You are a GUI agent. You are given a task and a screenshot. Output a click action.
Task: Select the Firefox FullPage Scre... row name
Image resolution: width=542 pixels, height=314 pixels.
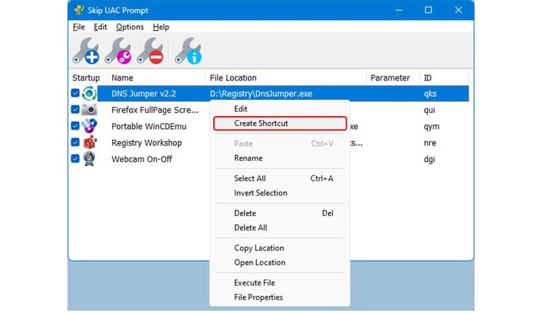pyautogui.click(x=155, y=110)
